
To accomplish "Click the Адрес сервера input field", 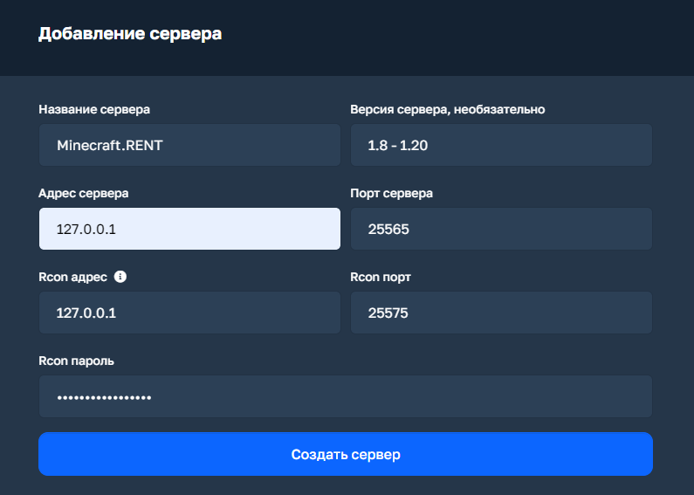I will [189, 229].
